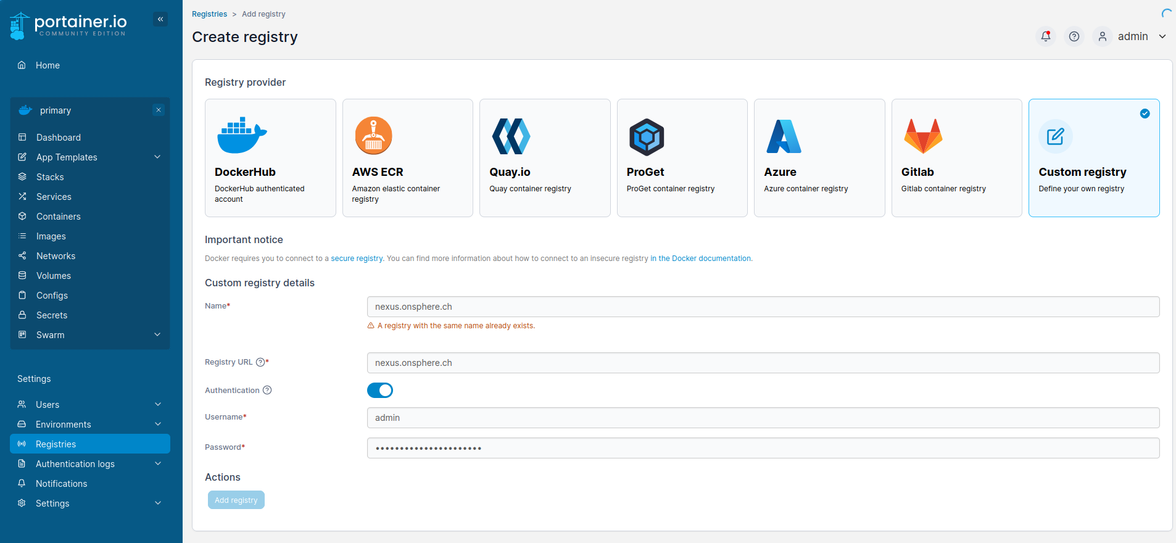Screen dimensions: 1176x543
Task: Click the Add registry button
Action: click(x=236, y=500)
